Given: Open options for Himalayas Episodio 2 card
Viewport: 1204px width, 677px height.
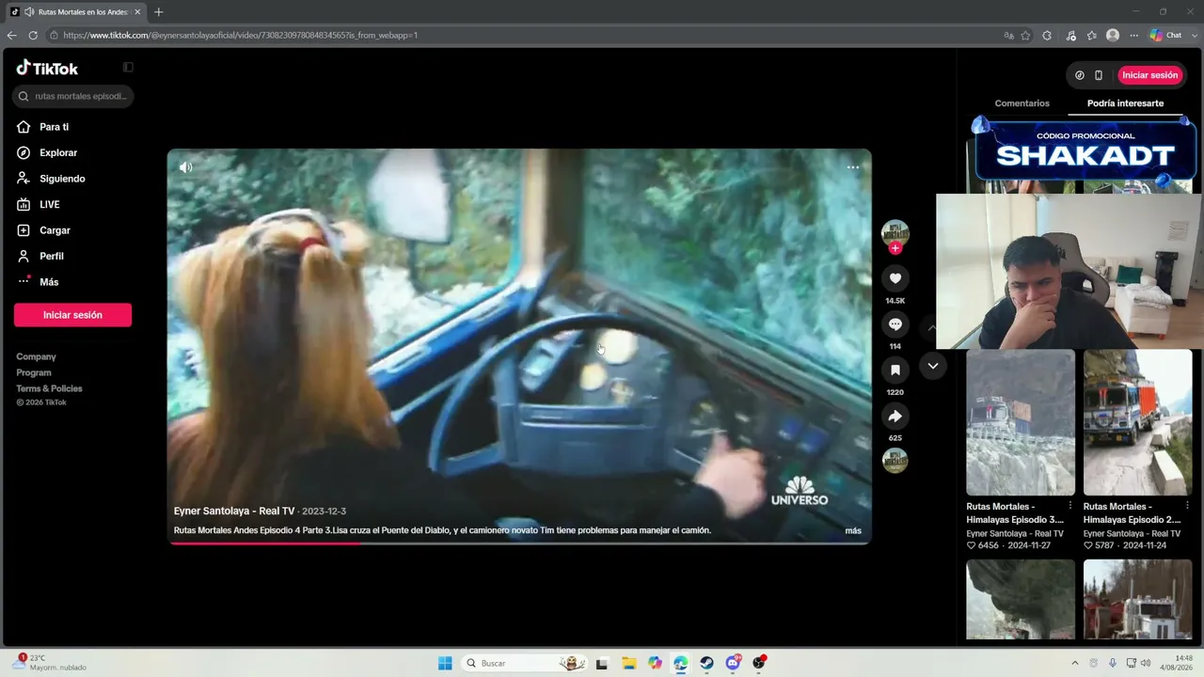Looking at the screenshot, I should coord(1186,506).
